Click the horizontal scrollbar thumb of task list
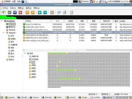 click(55, 50)
